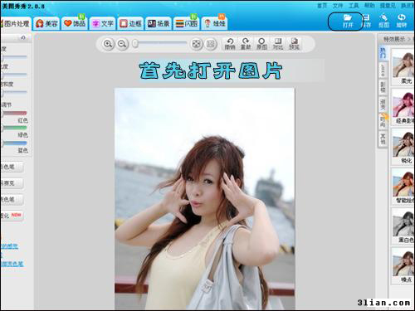This screenshot has height=311, width=415.
Task: Click the 饱和度 saturation slider
Action: [14, 92]
